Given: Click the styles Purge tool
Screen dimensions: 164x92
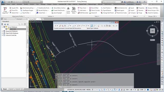Looking at the screenshot, I should click(139, 13).
